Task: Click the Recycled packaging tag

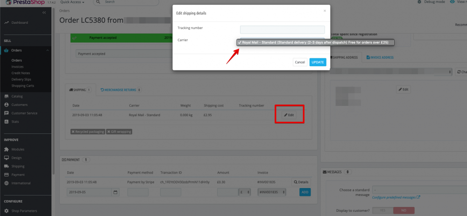Action: [x=88, y=132]
